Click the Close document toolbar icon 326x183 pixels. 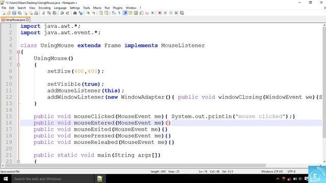pos(25,13)
